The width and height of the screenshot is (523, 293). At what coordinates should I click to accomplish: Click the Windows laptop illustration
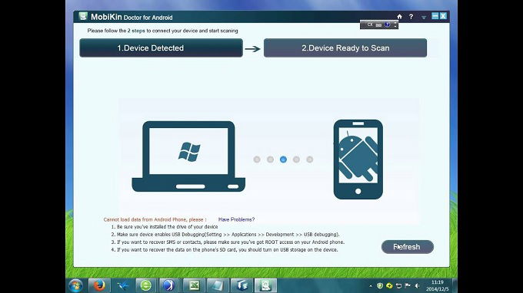[188, 156]
